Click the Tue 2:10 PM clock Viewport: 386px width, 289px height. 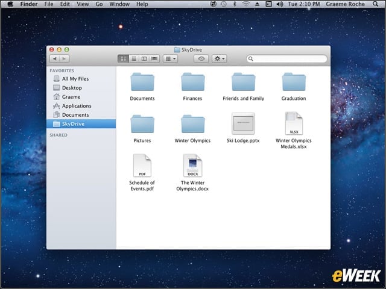(304, 4)
